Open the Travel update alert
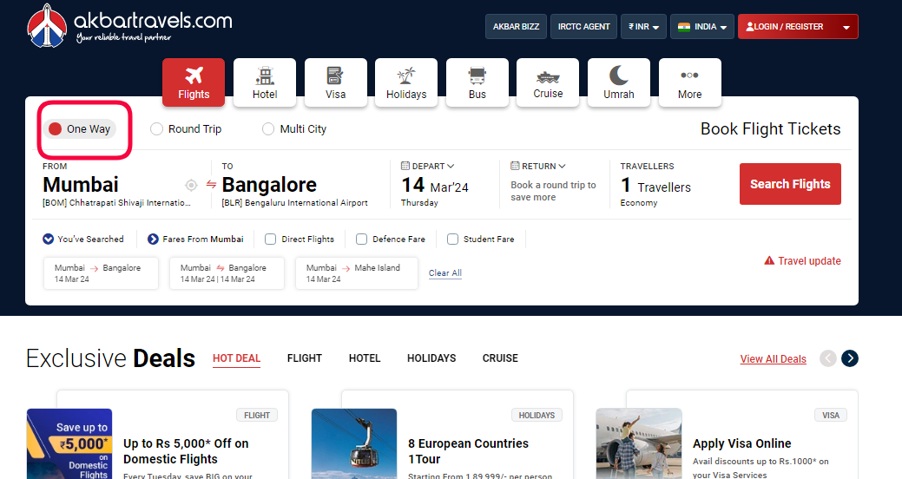The width and height of the screenshot is (902, 479). point(802,260)
